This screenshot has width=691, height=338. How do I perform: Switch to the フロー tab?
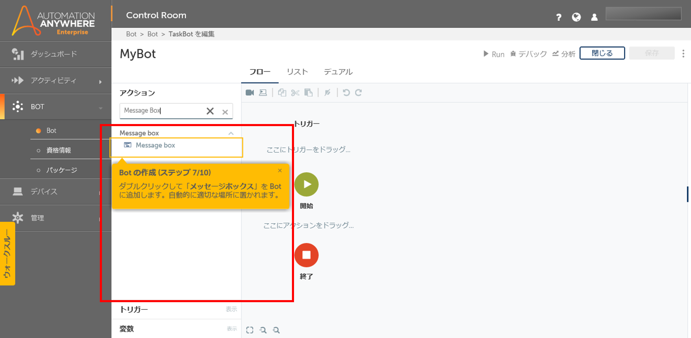pos(260,72)
